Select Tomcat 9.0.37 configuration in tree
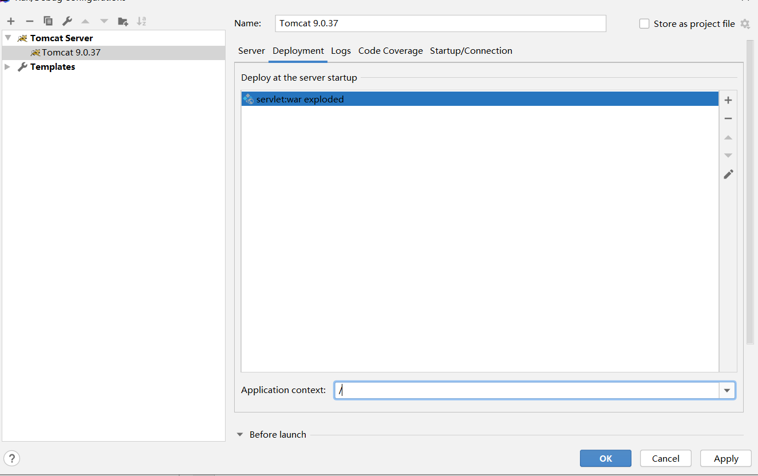Screen dimensions: 758x476 113,53
